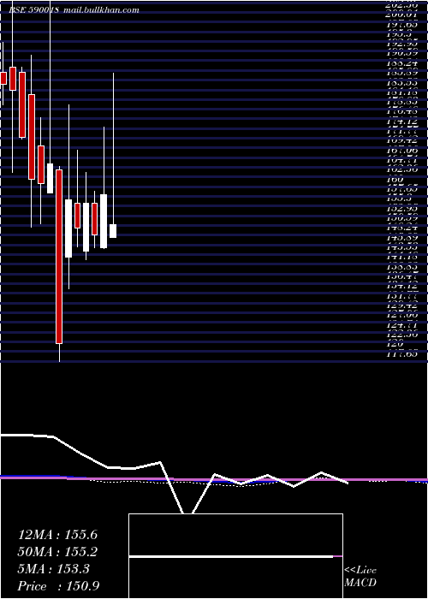Viewport: 428px width, 599px height.
Task: Click the long red candlestick reaching lowest price
Action: coord(59,257)
